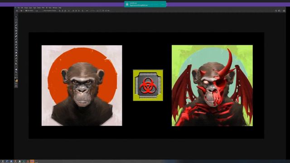The width and height of the screenshot is (290, 163).
Task: Click the highlighted orange taskbar app icon
Action: [32, 161]
